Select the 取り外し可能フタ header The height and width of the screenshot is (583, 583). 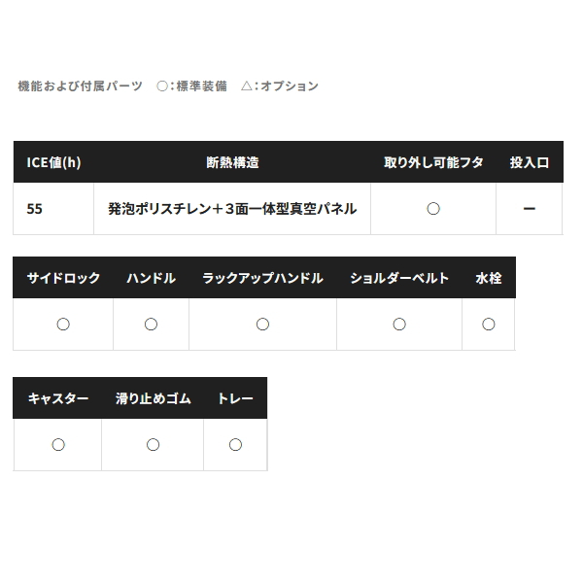coord(433,162)
